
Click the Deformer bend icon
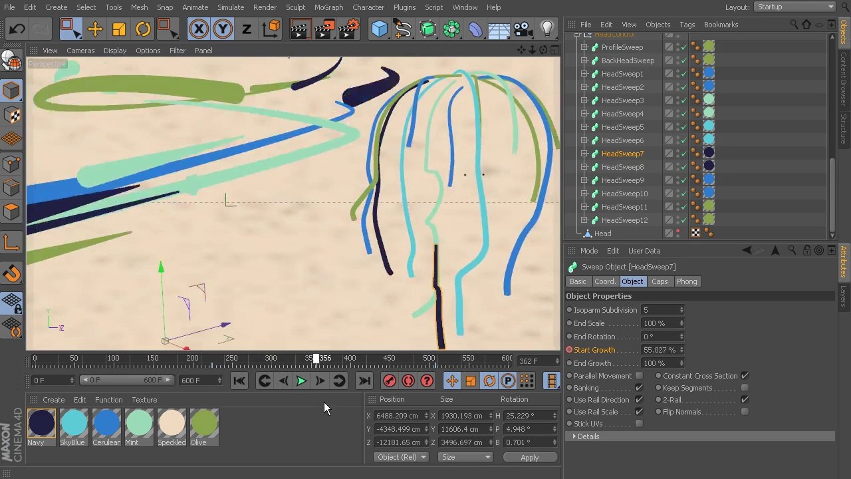[475, 29]
